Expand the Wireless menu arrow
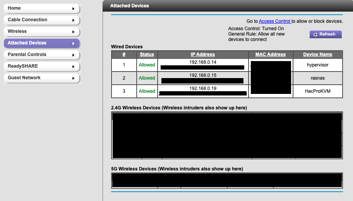 click(x=73, y=32)
